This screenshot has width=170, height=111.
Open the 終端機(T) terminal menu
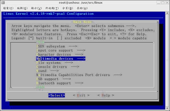[x=52, y=8]
